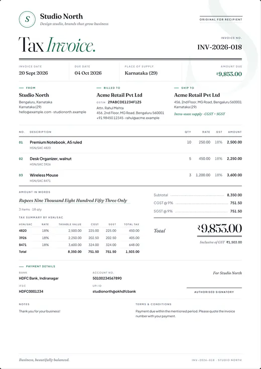Click the note "Thank you for your business!"
The width and height of the screenshot is (261, 369).
click(40, 311)
